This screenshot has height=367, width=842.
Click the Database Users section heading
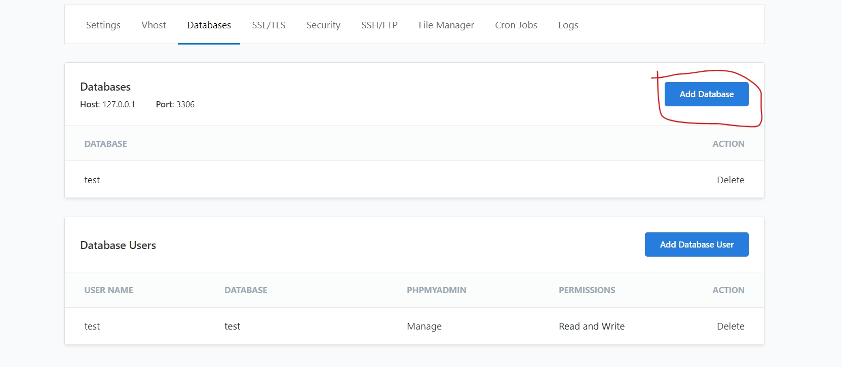[x=118, y=245]
